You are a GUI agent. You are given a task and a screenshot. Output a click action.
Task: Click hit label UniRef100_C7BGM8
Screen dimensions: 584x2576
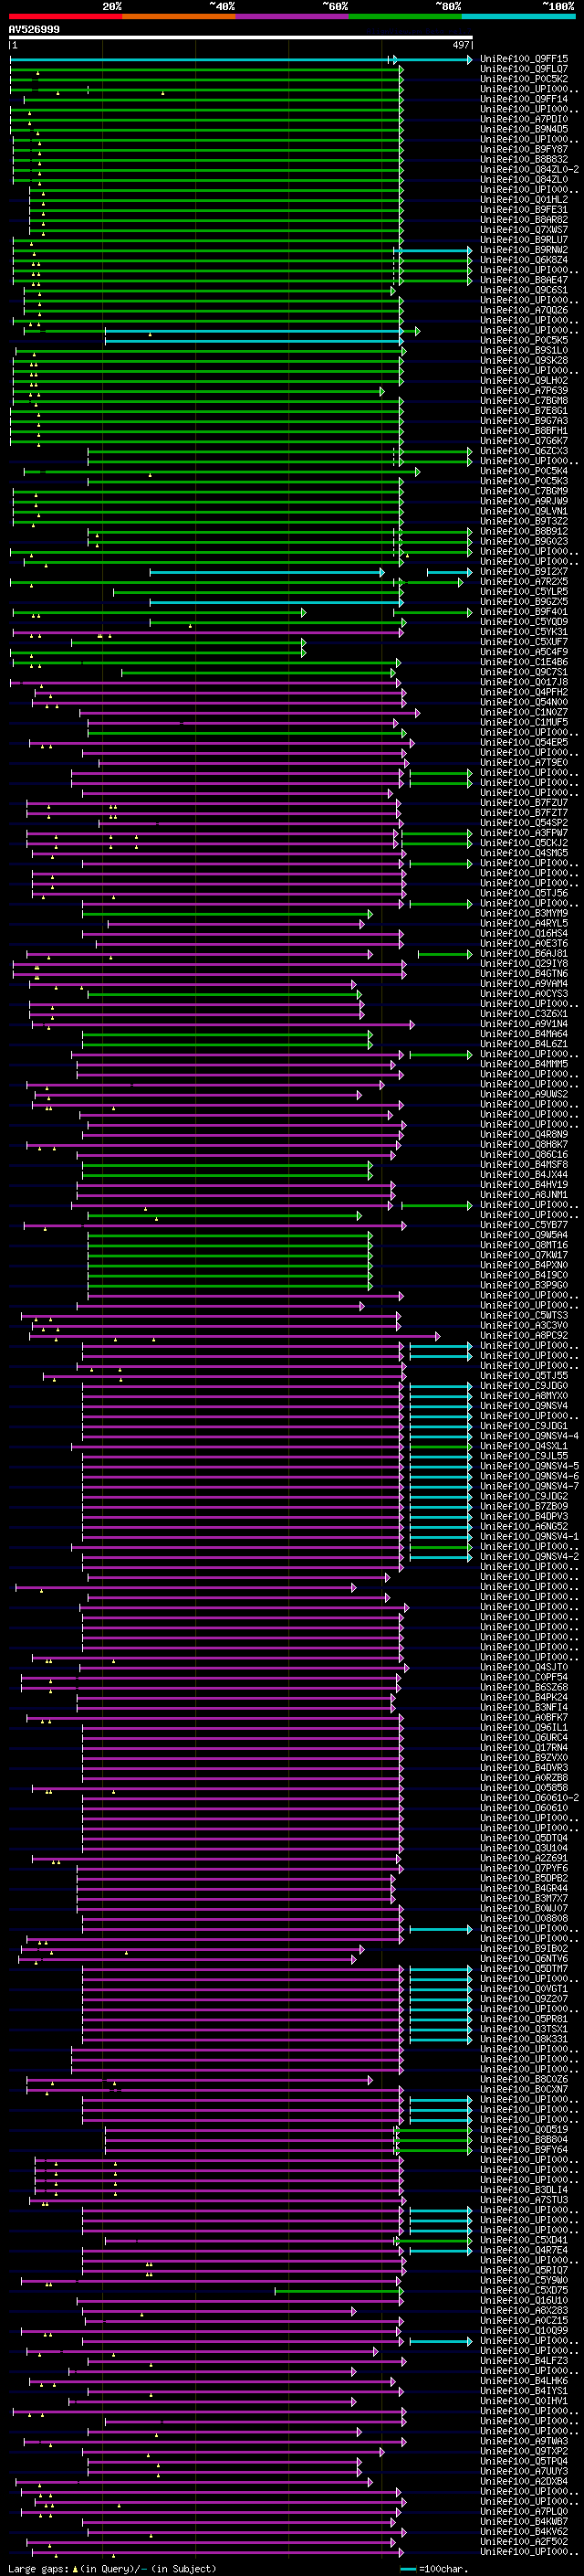[524, 401]
